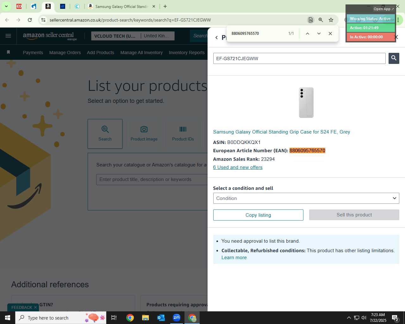Switch to the first red 'ex' tab

click(x=19, y=6)
